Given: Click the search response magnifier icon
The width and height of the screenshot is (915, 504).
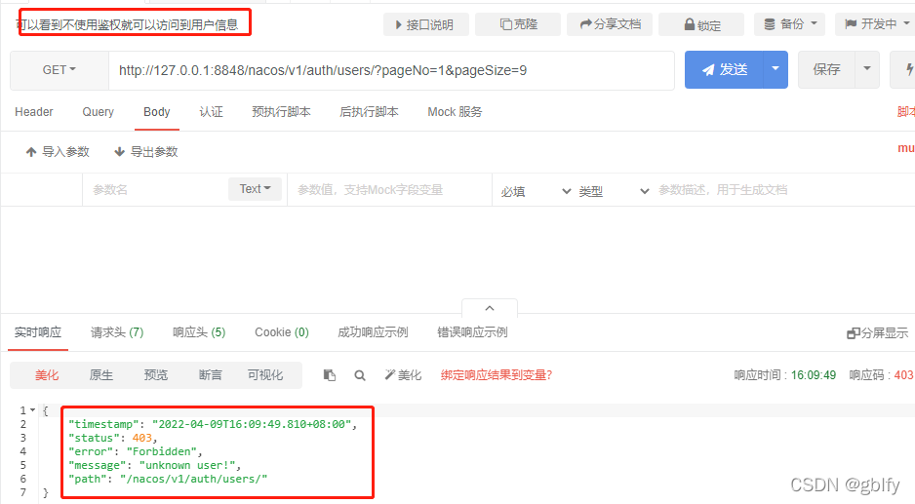Looking at the screenshot, I should [x=360, y=375].
